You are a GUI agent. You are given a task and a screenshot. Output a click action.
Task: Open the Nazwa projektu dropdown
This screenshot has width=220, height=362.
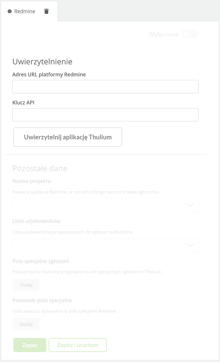pyautogui.click(x=105, y=205)
